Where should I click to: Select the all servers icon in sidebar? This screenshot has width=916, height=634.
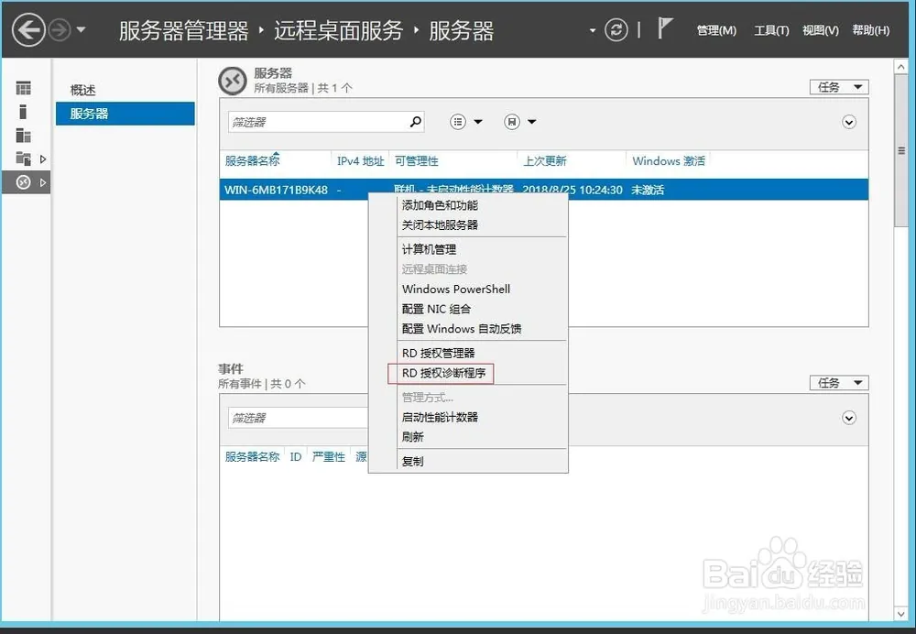24,136
